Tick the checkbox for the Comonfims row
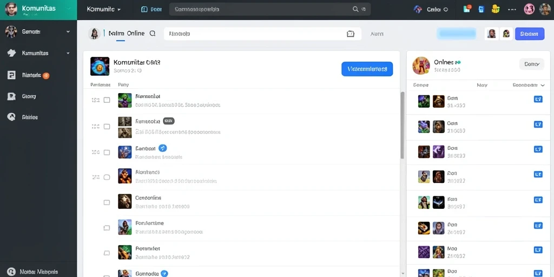 point(107,202)
